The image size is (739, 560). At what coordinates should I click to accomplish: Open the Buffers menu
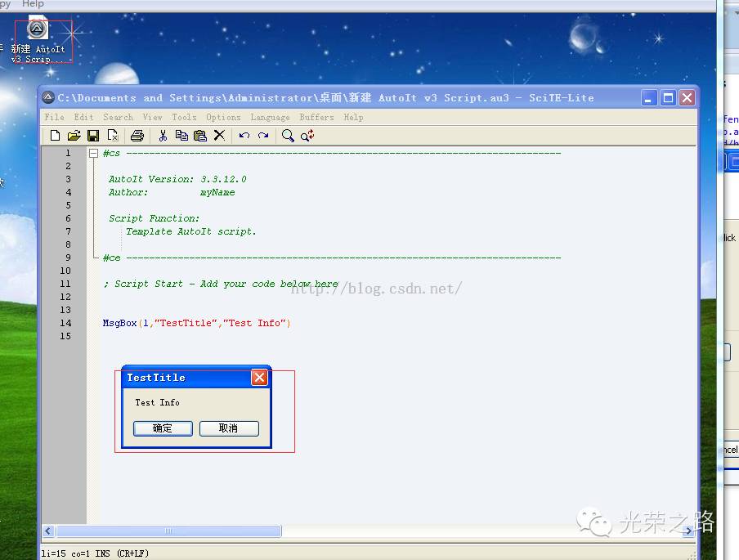316,117
